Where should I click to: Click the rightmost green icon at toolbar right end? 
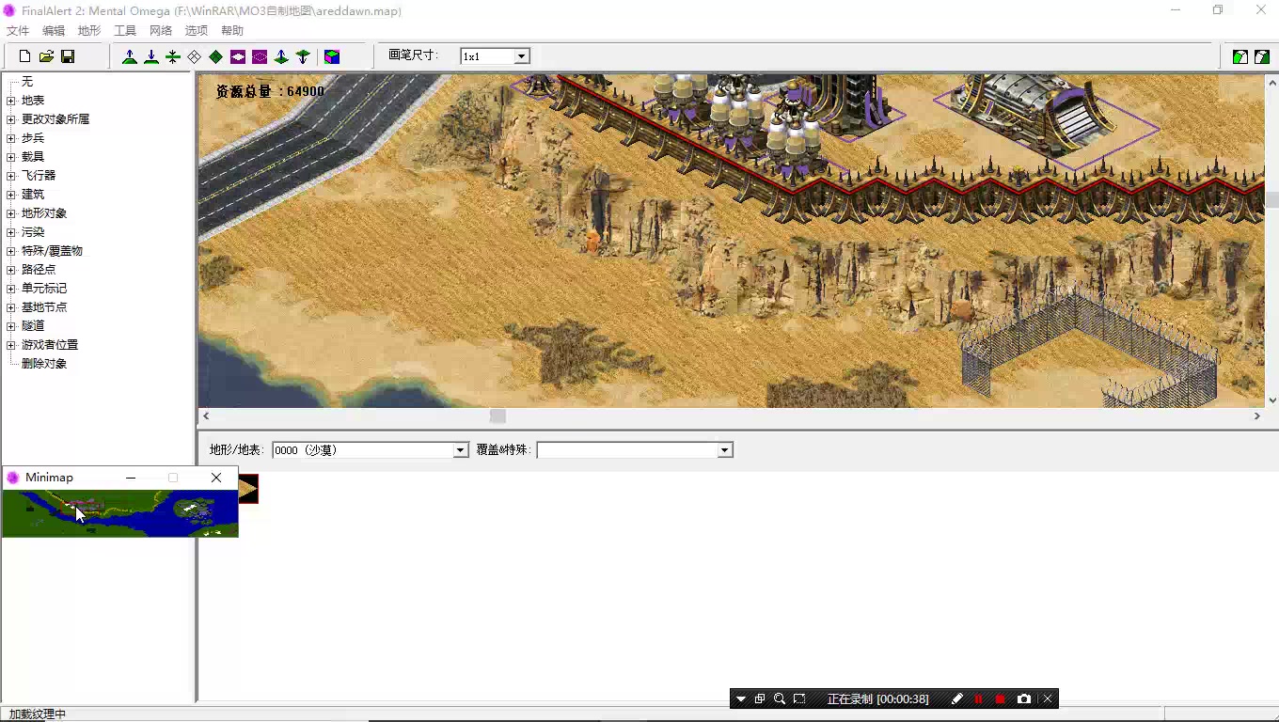[1261, 56]
